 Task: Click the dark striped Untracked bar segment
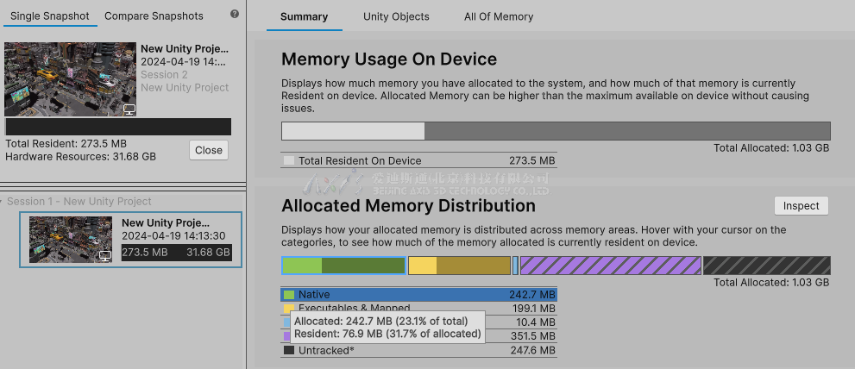(764, 266)
